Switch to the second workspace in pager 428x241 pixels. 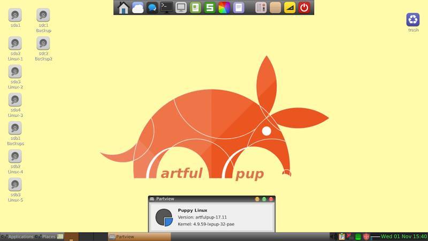pyautogui.click(x=86, y=237)
